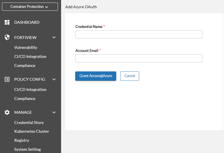Open CI/CD Integration under Policy Config
This screenshot has height=153, width=224.
click(x=30, y=89)
